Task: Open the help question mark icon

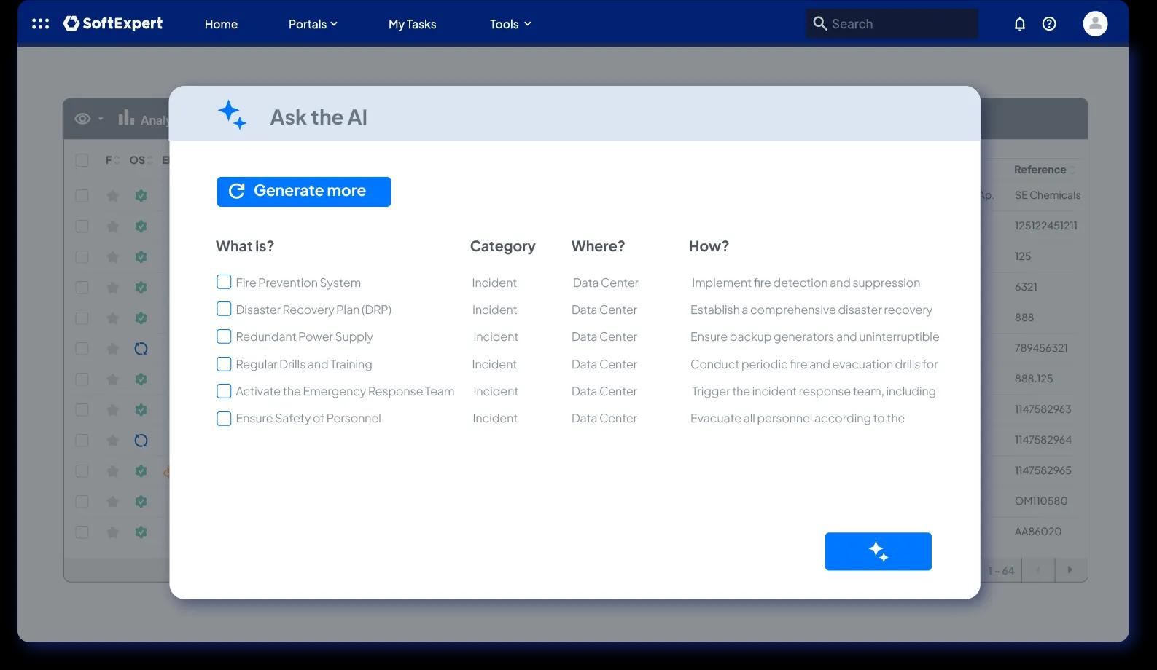Action: click(x=1049, y=24)
